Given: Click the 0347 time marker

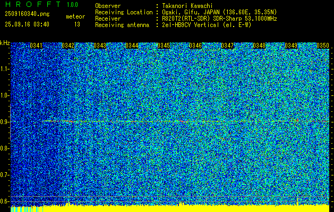Looking at the screenshot, I should pyautogui.click(x=227, y=46).
